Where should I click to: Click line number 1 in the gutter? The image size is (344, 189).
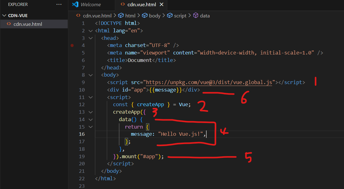tap(83, 23)
